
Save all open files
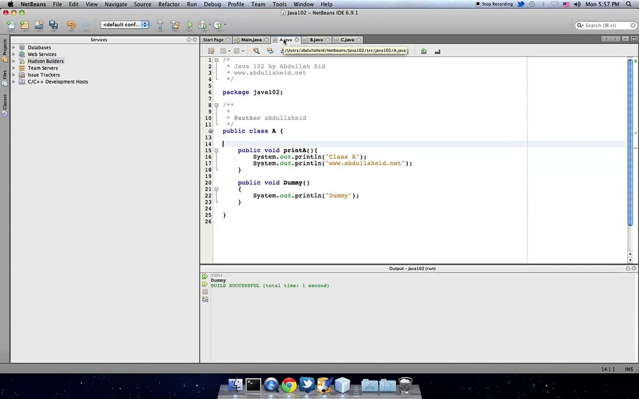coord(53,25)
